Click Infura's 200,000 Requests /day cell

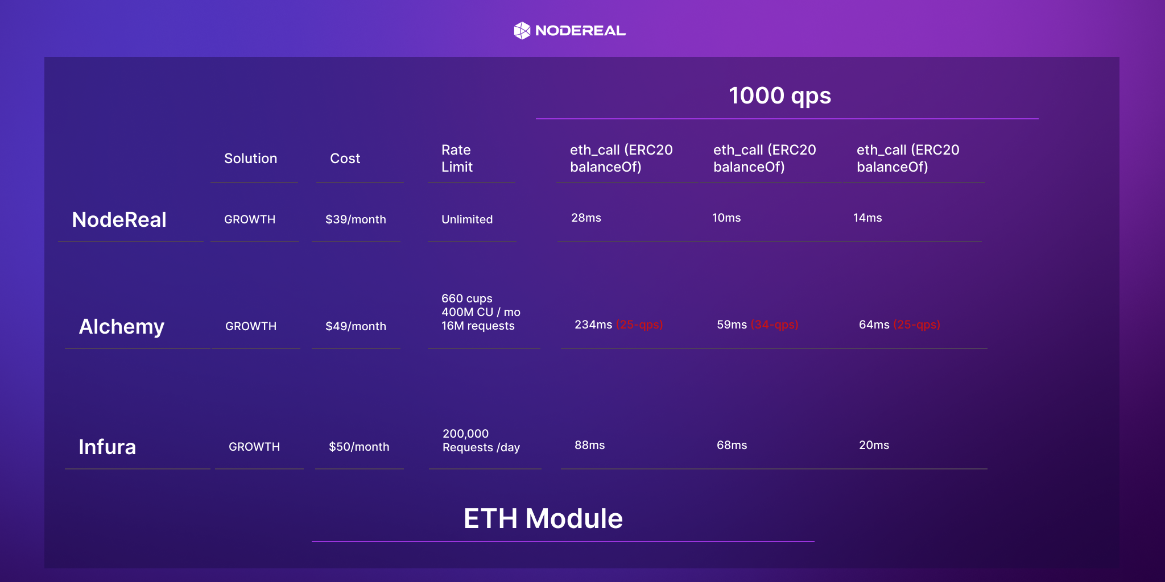(481, 440)
